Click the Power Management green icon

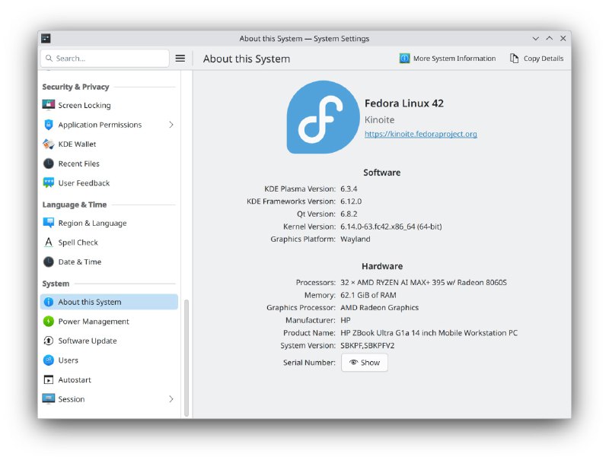tap(49, 321)
